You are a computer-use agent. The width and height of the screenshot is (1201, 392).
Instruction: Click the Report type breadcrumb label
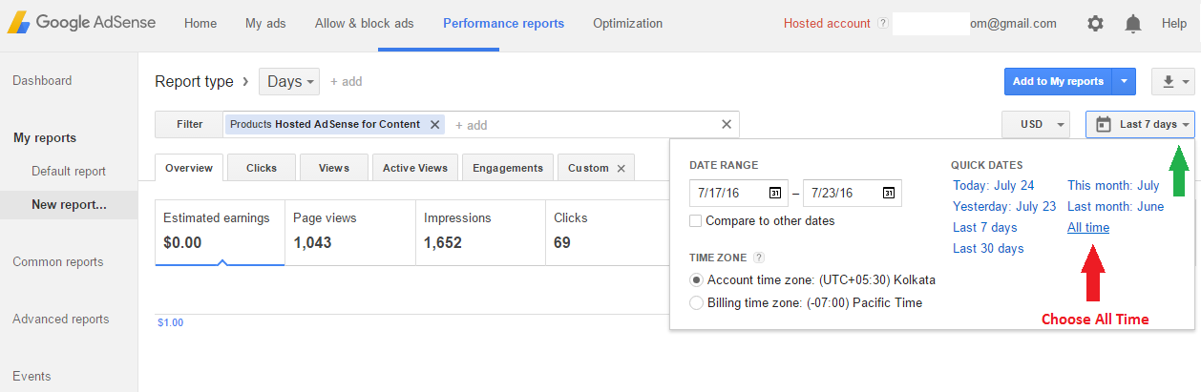194,82
